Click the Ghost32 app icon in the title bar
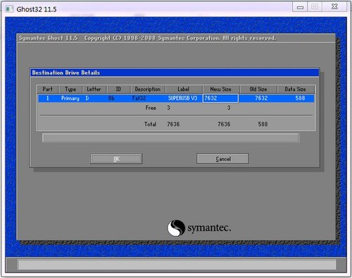Screen dimensions: 352x278 9,9
